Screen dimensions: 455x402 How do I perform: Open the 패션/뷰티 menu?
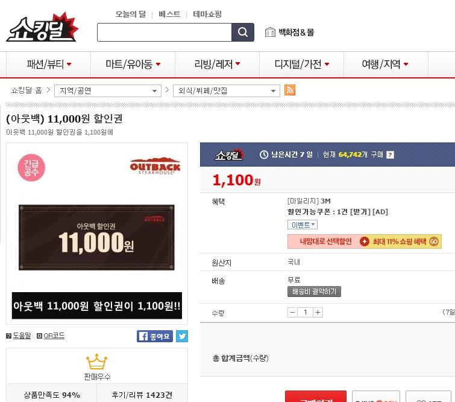point(48,64)
